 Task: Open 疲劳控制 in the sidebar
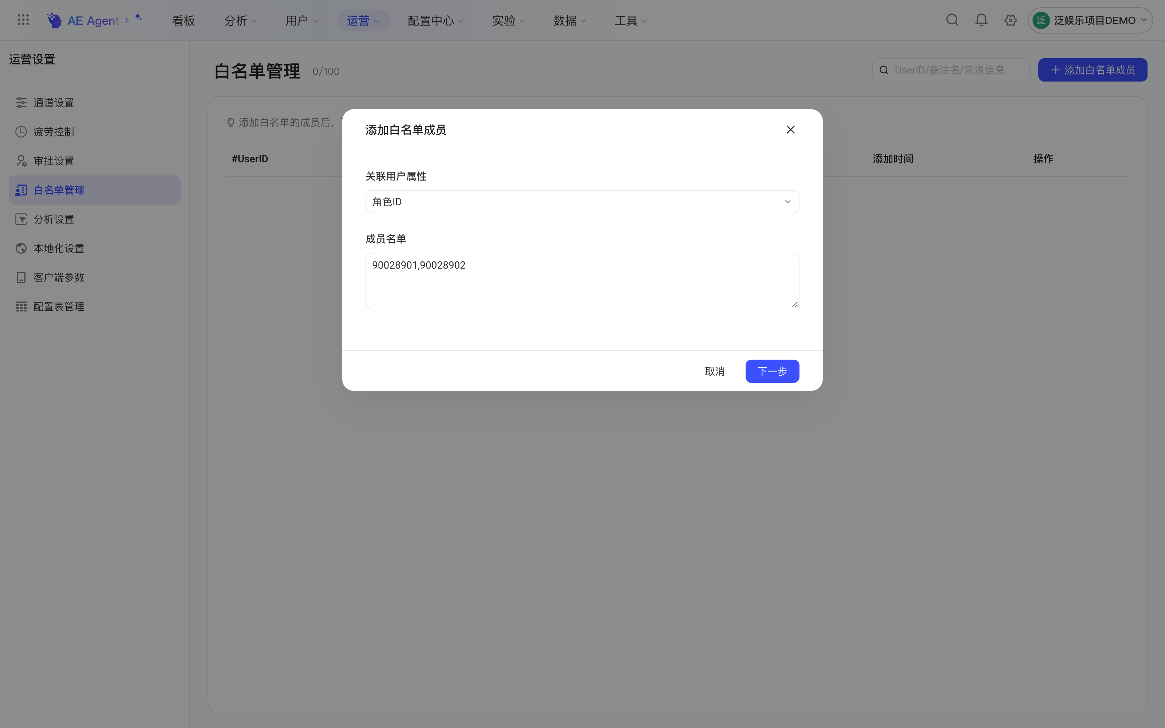[x=94, y=131]
